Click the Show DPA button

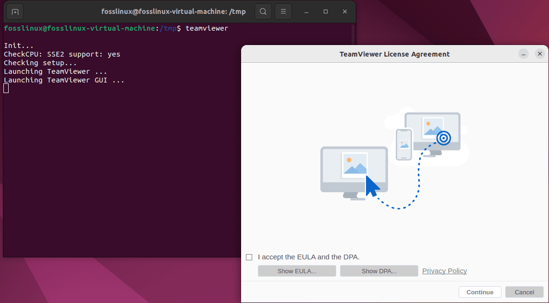click(379, 270)
